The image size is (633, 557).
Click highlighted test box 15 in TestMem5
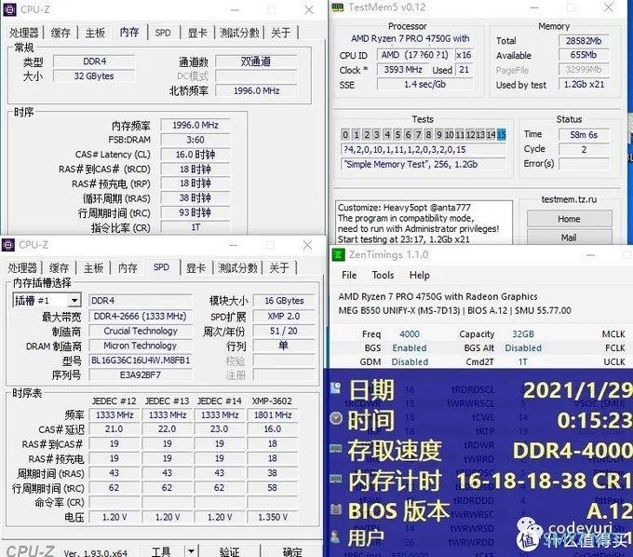[x=502, y=134]
